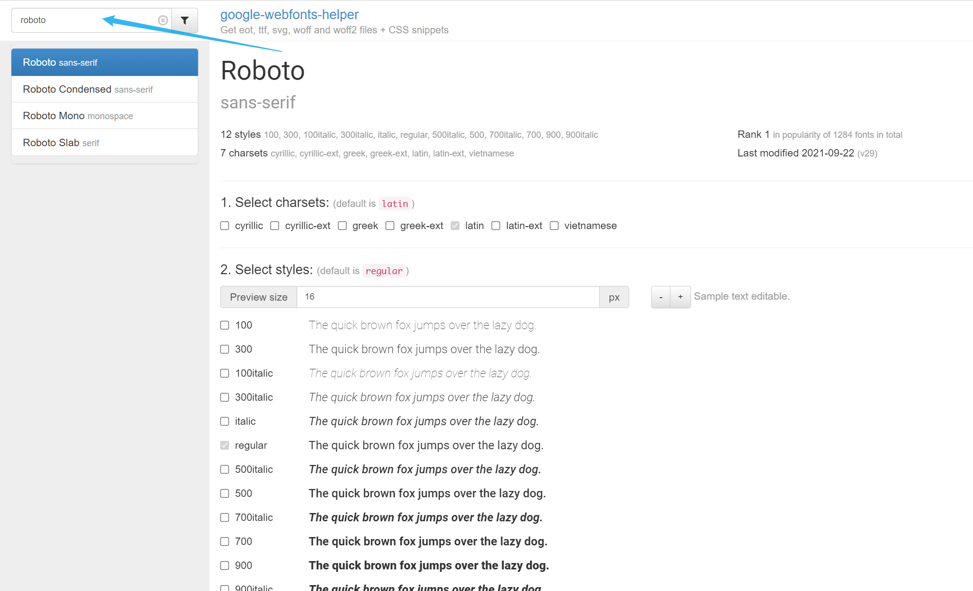Enable the 100italic font style checkbox
The image size is (973, 591).
tap(225, 373)
